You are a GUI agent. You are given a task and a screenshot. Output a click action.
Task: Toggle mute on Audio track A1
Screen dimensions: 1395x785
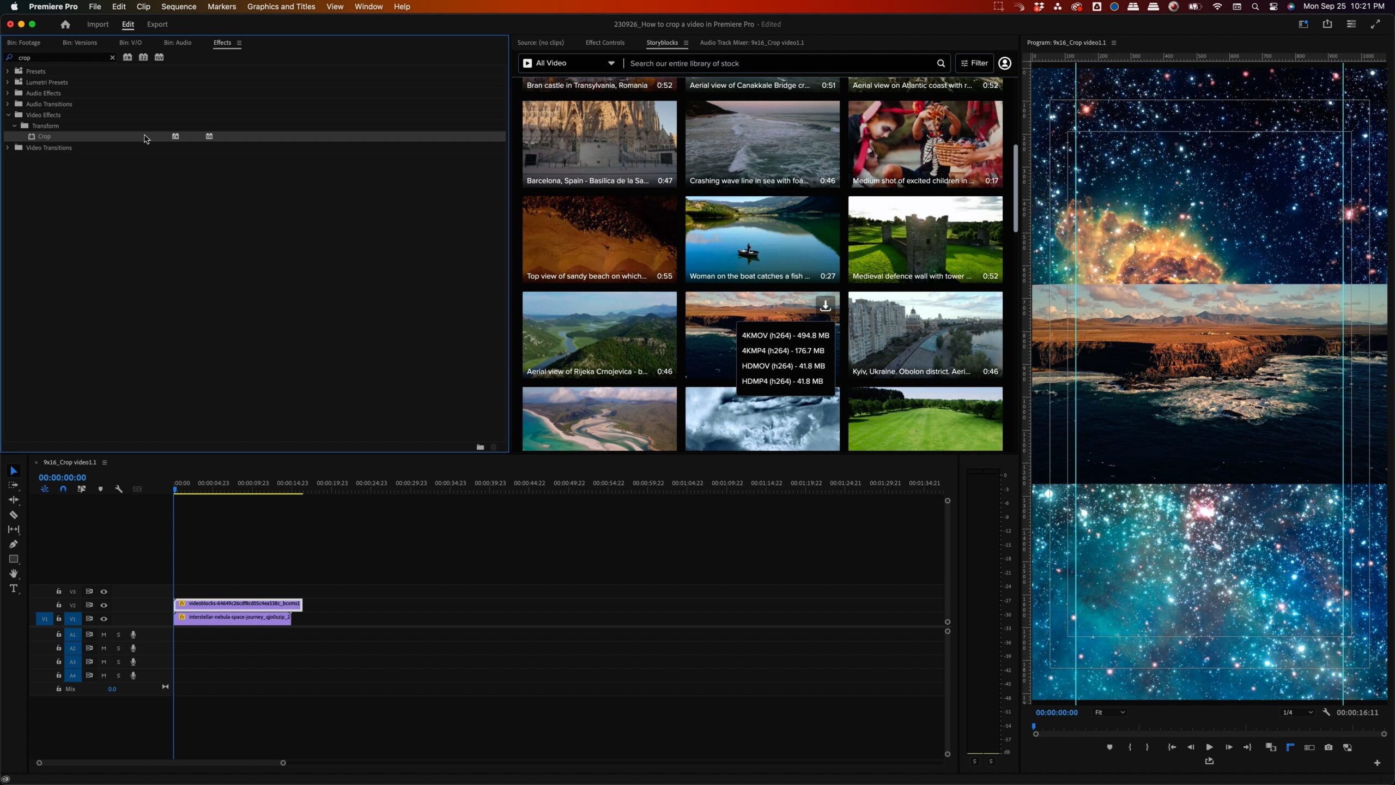pos(104,633)
